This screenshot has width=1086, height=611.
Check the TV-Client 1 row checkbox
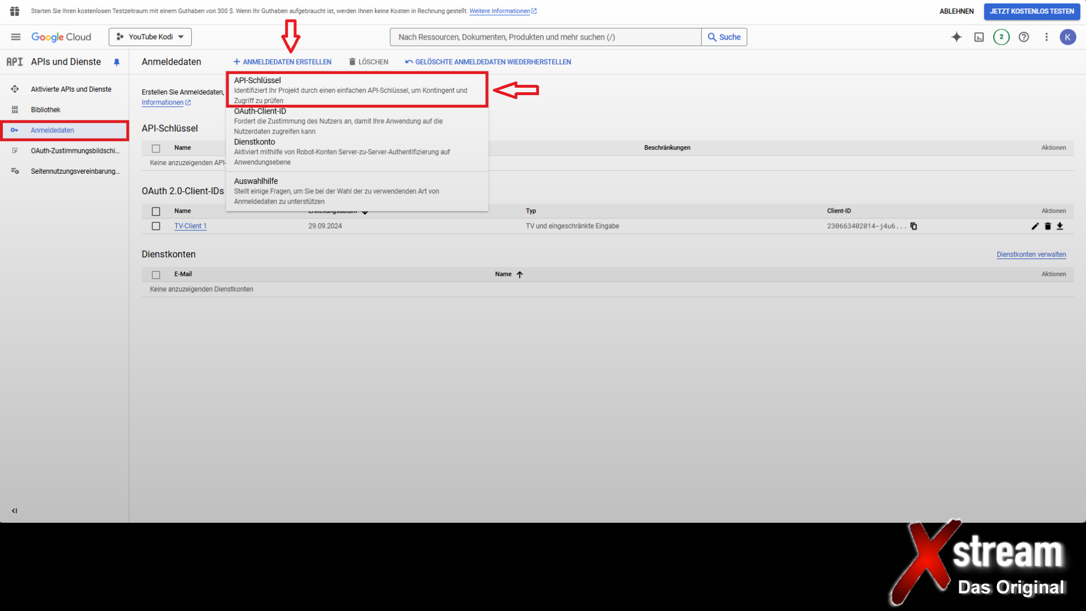pos(156,226)
